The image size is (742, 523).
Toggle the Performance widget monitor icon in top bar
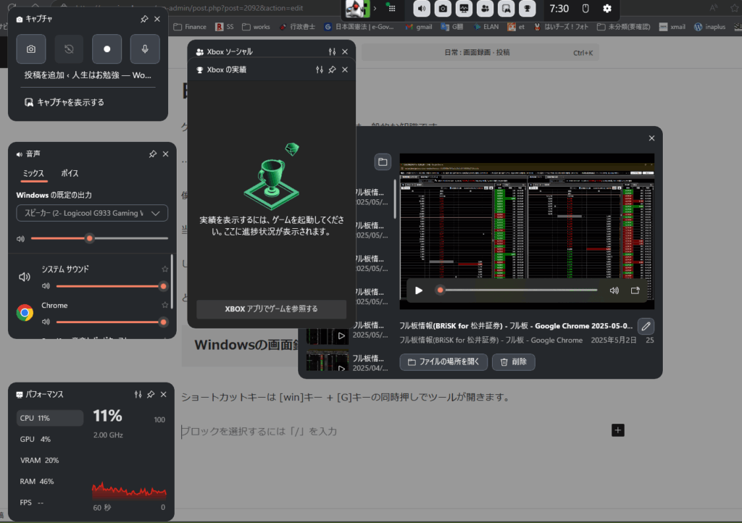point(464,9)
